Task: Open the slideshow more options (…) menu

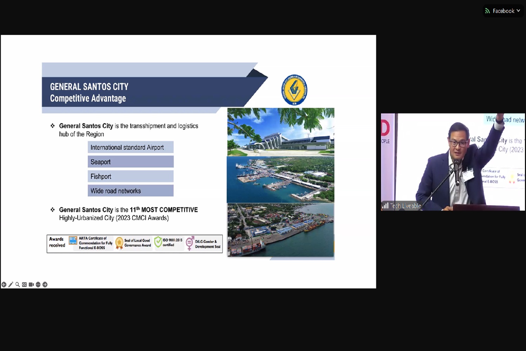Action: point(38,285)
